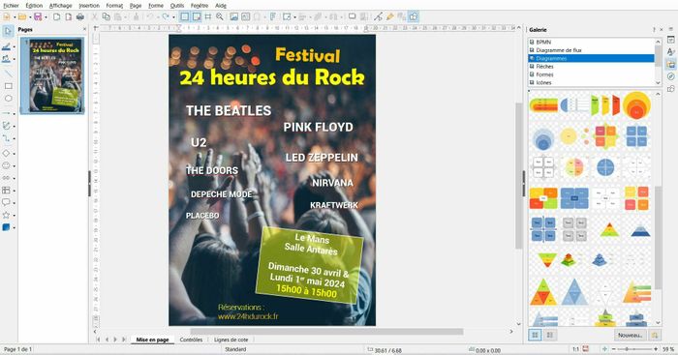Viewport: 678px width, 355px height.
Task: Click the Print icon in toolbar
Action: point(80,16)
